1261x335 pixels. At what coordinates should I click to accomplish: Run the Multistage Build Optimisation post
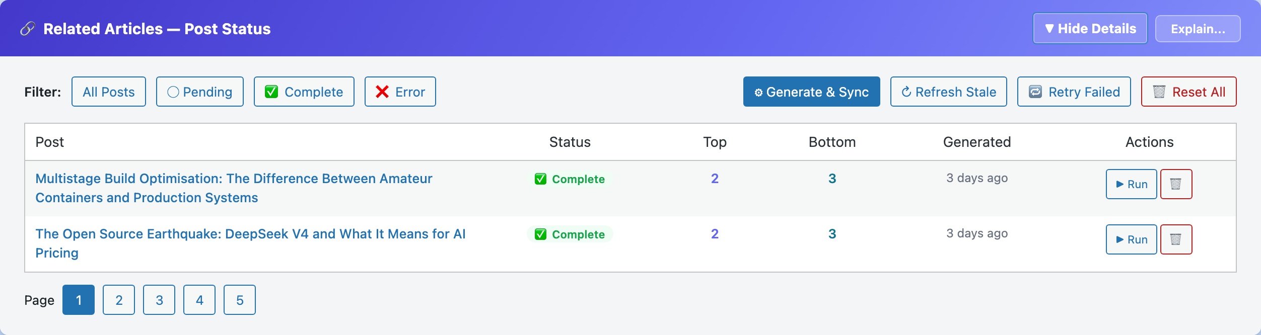(x=1131, y=184)
